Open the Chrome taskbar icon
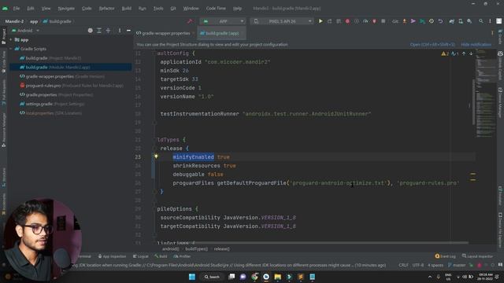The image size is (504, 283). tap(255, 277)
